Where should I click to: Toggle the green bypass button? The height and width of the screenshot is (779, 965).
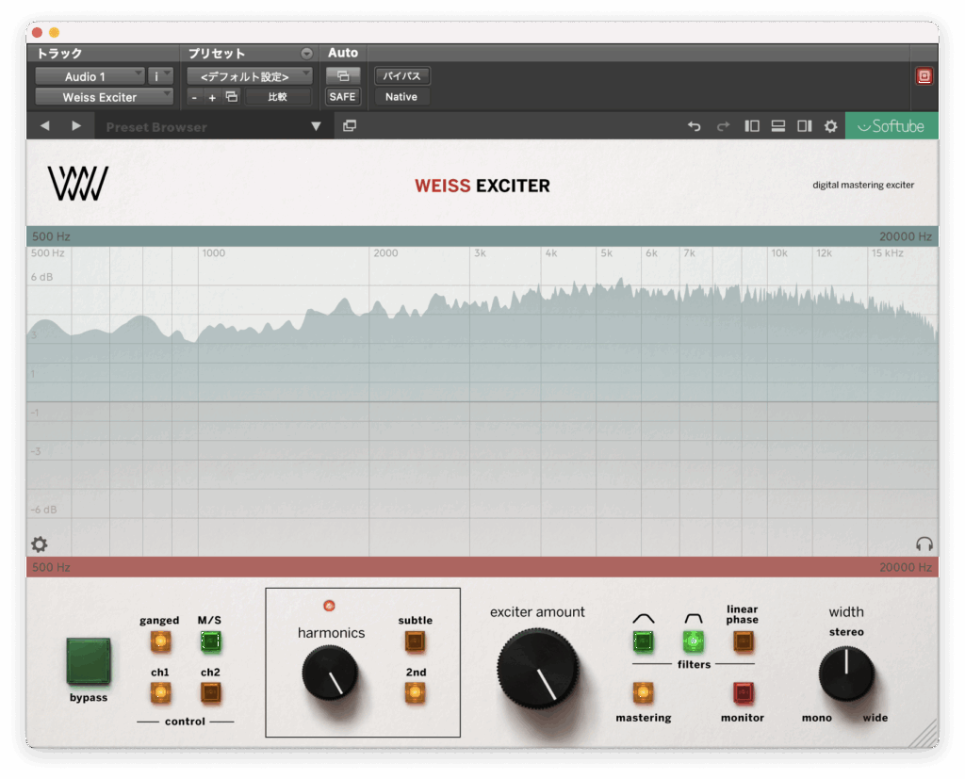[x=89, y=661]
